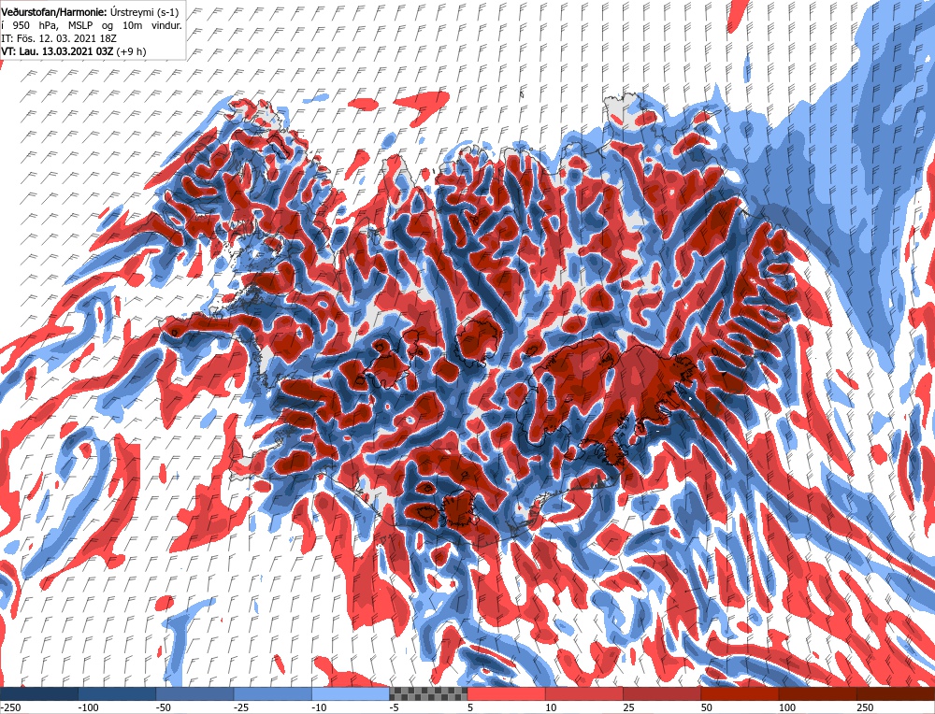
Task: Click the positive "10" legend label
Action: click(x=551, y=707)
